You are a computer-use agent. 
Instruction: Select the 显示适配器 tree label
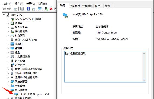click(x=21, y=90)
